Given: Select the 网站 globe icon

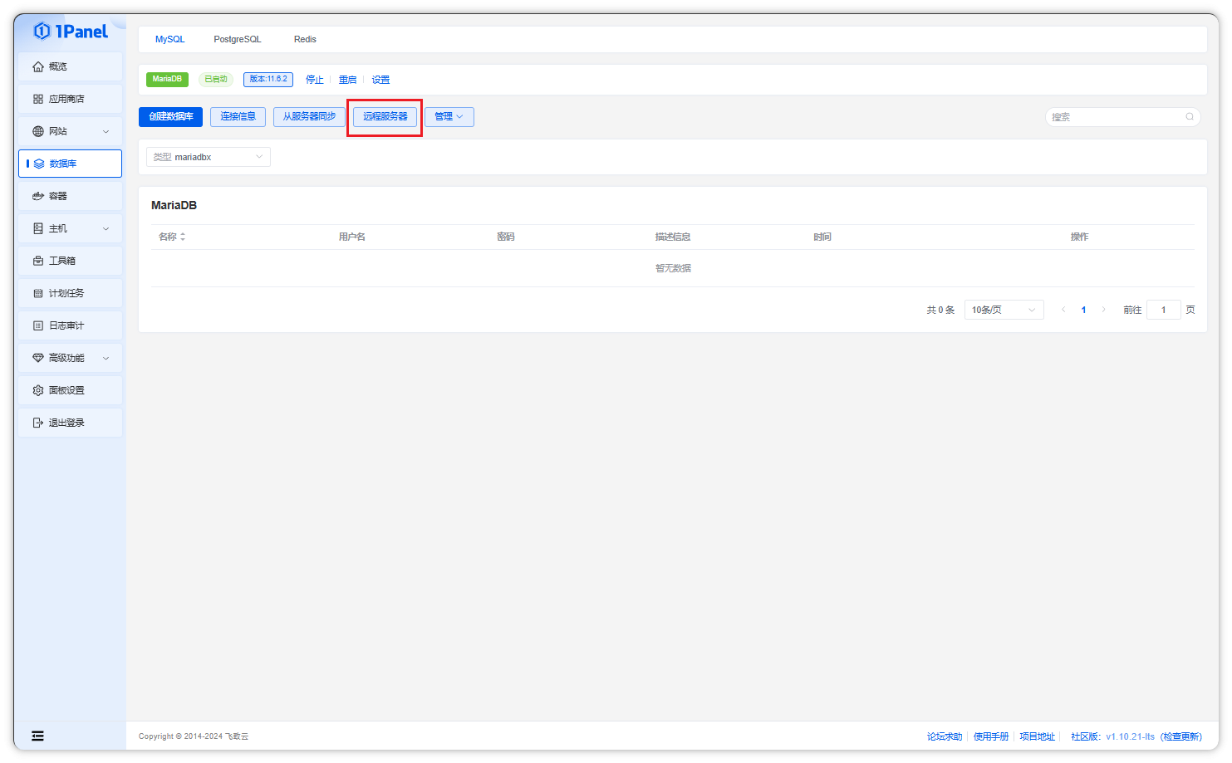Looking at the screenshot, I should 38,131.
